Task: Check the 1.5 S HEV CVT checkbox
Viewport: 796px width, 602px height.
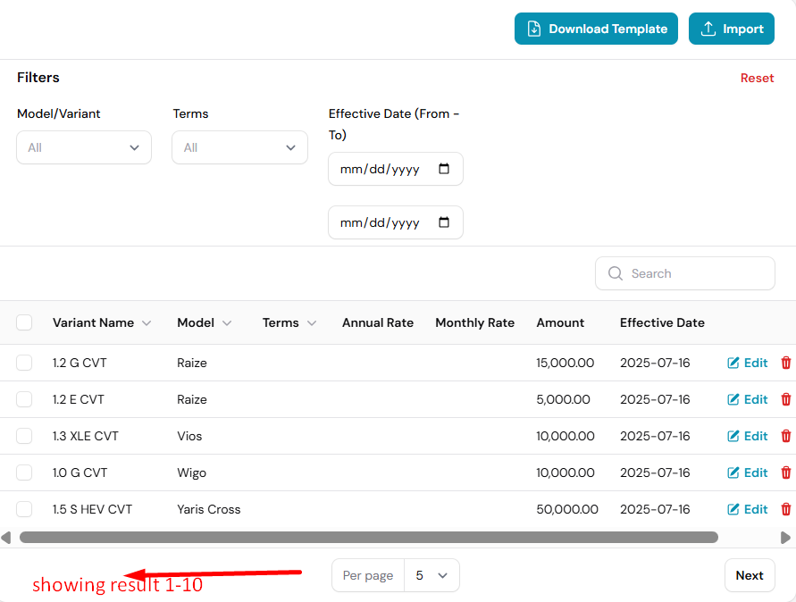Action: tap(24, 509)
